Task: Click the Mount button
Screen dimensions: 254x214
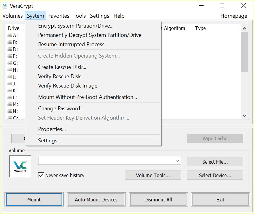Action: pos(34,200)
